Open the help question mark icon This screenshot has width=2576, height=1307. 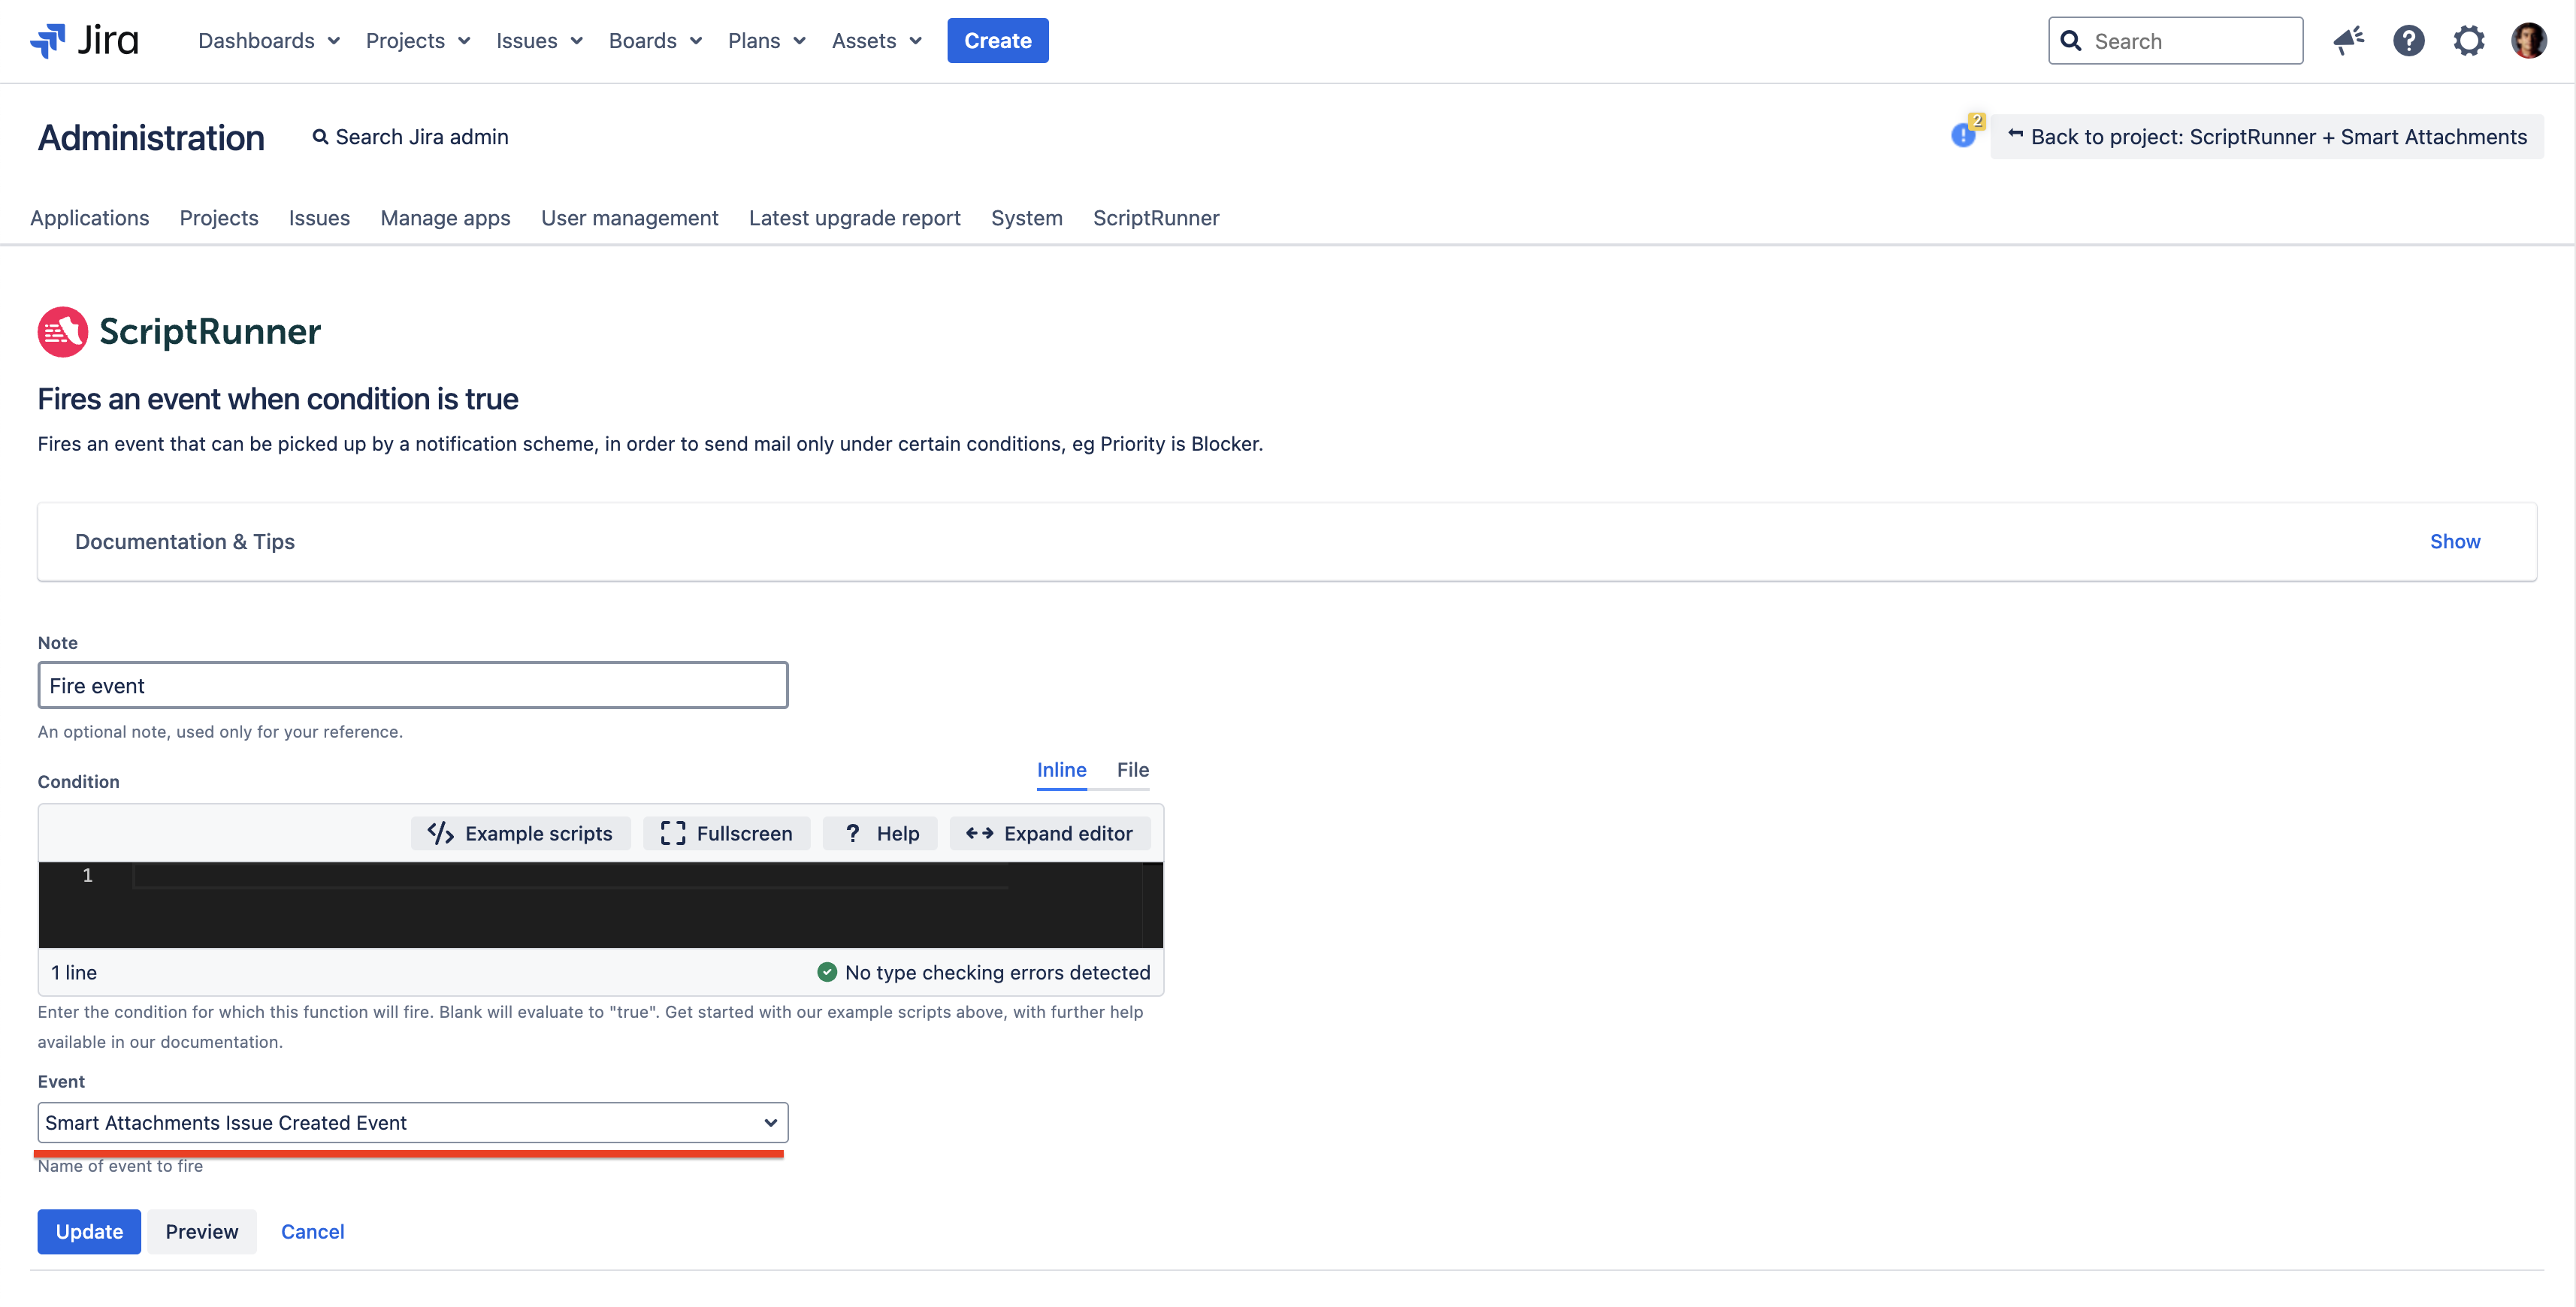2408,41
